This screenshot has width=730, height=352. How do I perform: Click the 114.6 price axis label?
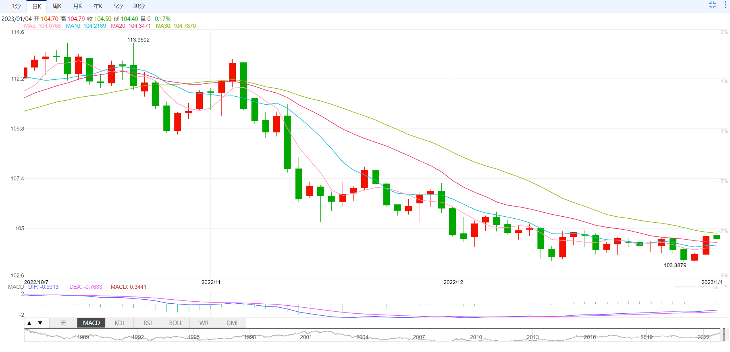pos(17,32)
